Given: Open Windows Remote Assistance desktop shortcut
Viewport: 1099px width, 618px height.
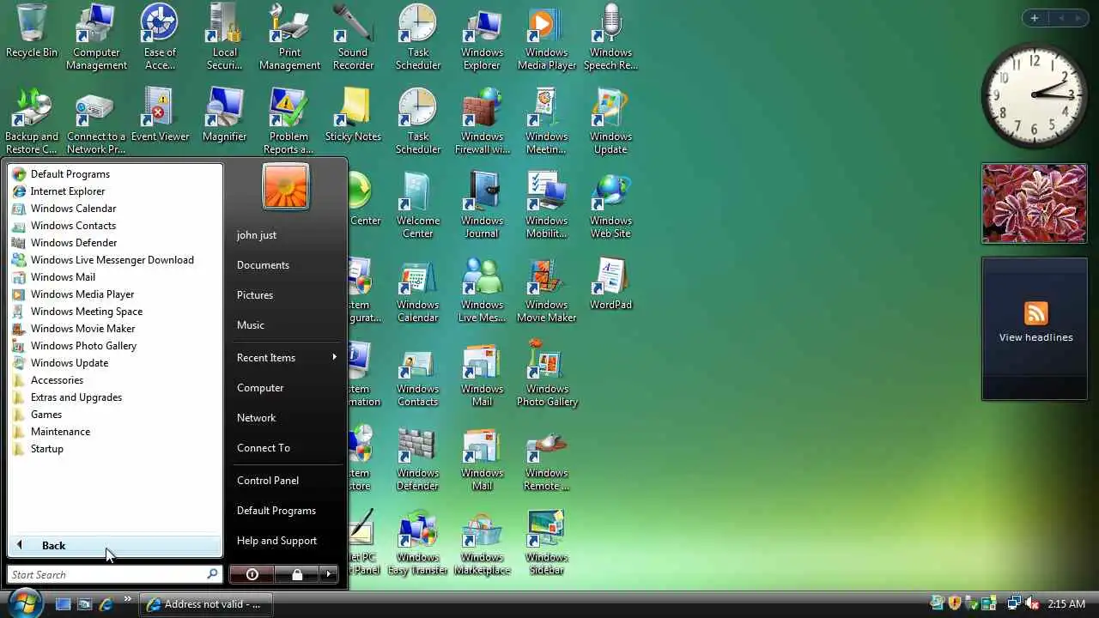Looking at the screenshot, I should pos(547,457).
